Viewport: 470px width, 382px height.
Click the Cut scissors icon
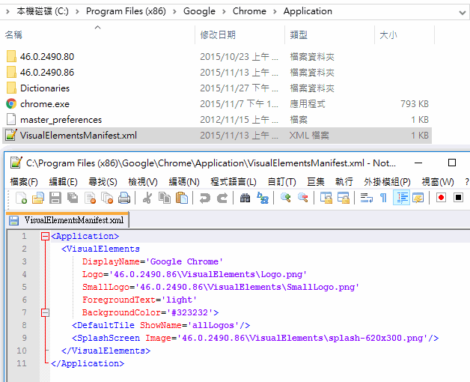click(x=147, y=198)
